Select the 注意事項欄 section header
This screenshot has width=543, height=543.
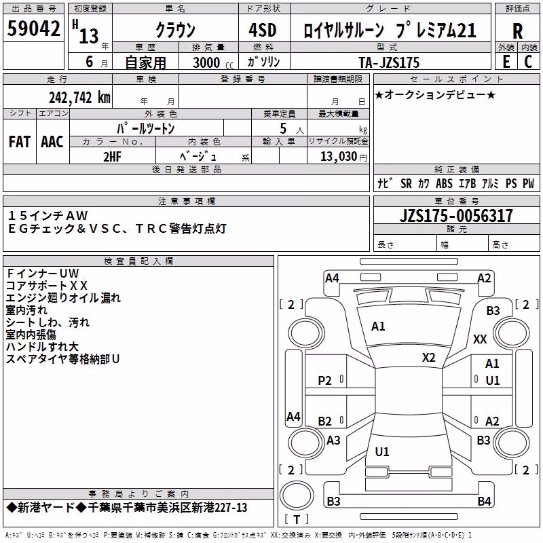(187, 201)
